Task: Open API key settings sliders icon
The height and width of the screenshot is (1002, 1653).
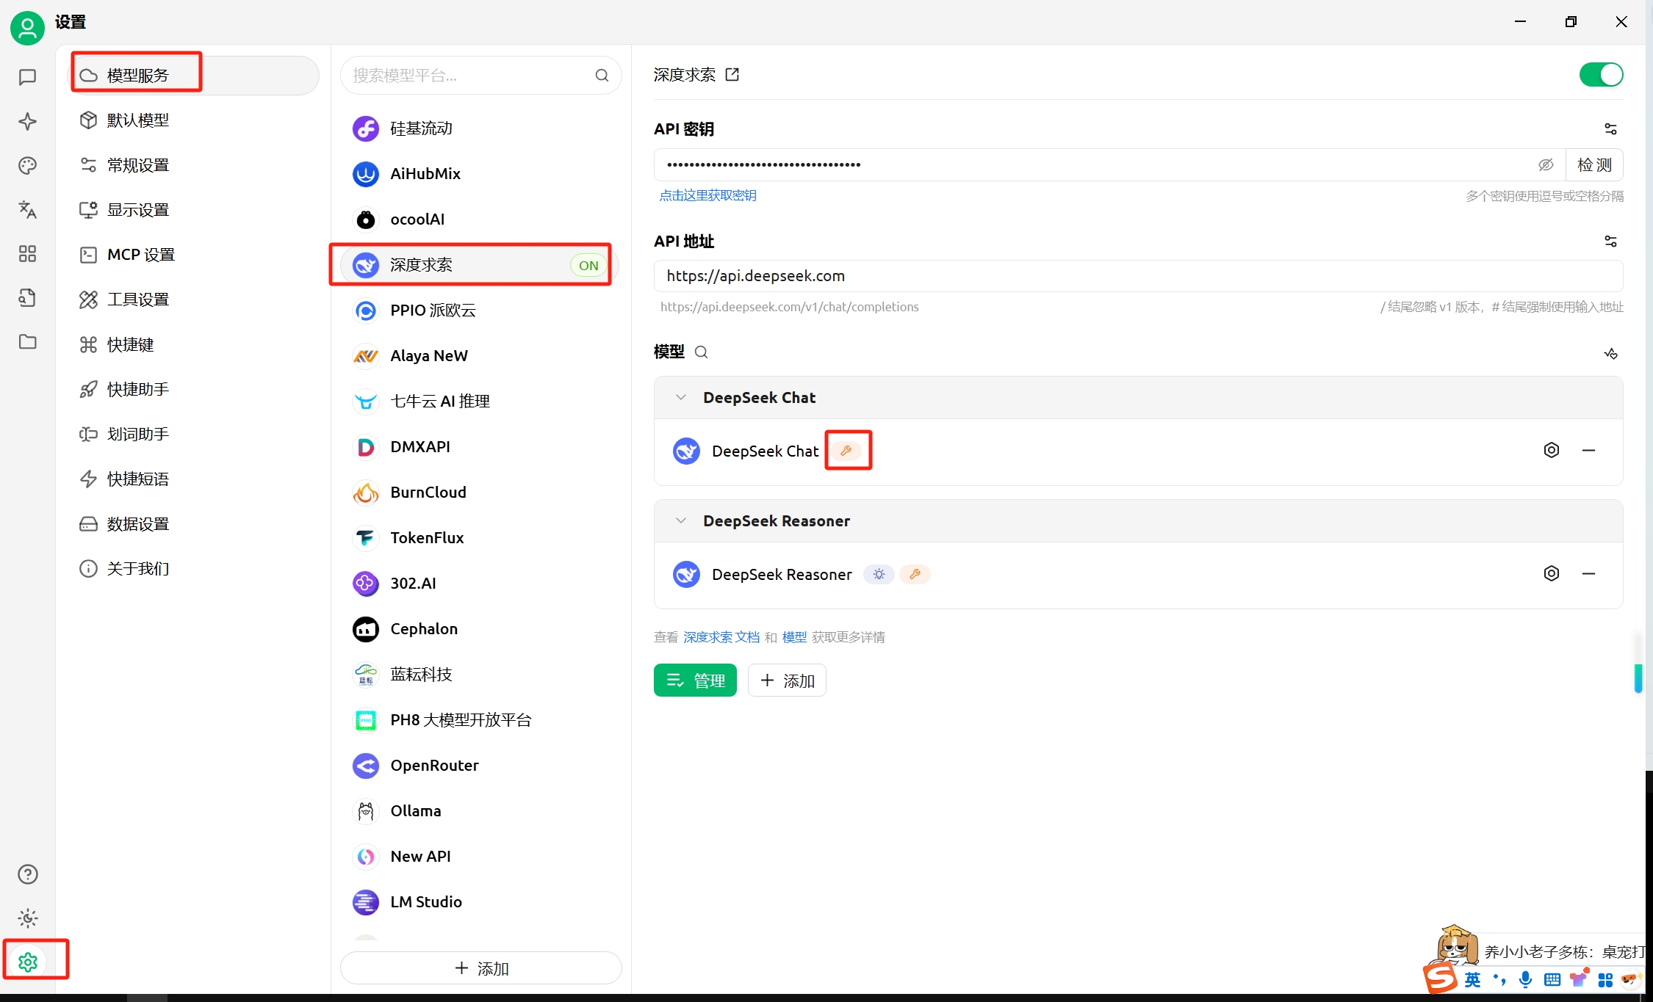Action: click(1610, 129)
